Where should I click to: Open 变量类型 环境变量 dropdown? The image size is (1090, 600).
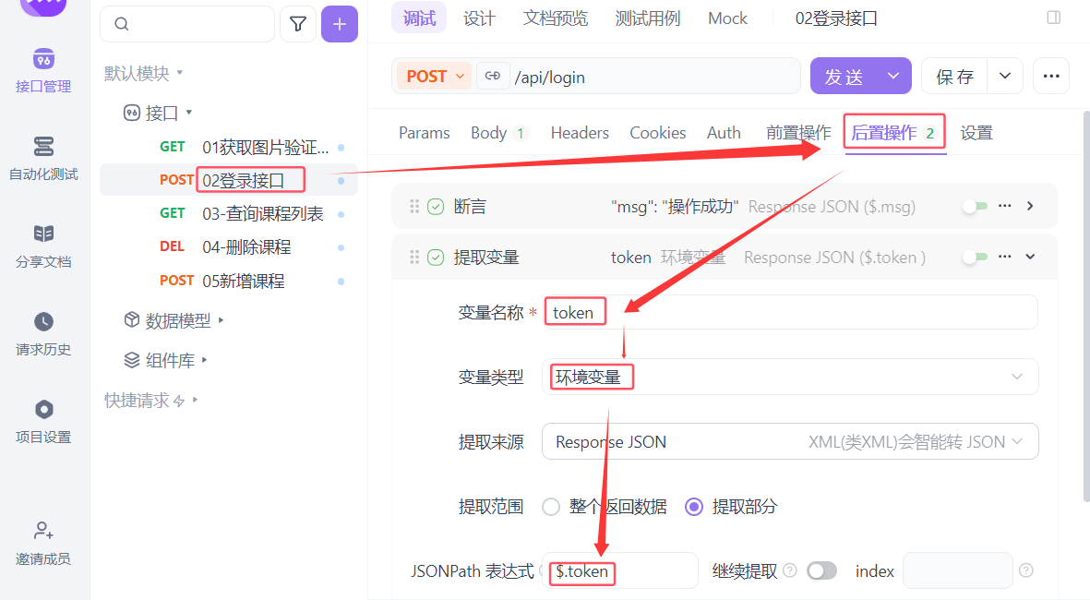pos(790,377)
